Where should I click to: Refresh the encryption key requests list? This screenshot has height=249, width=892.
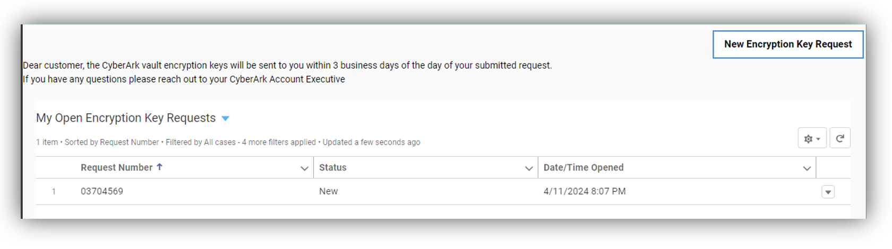(839, 139)
